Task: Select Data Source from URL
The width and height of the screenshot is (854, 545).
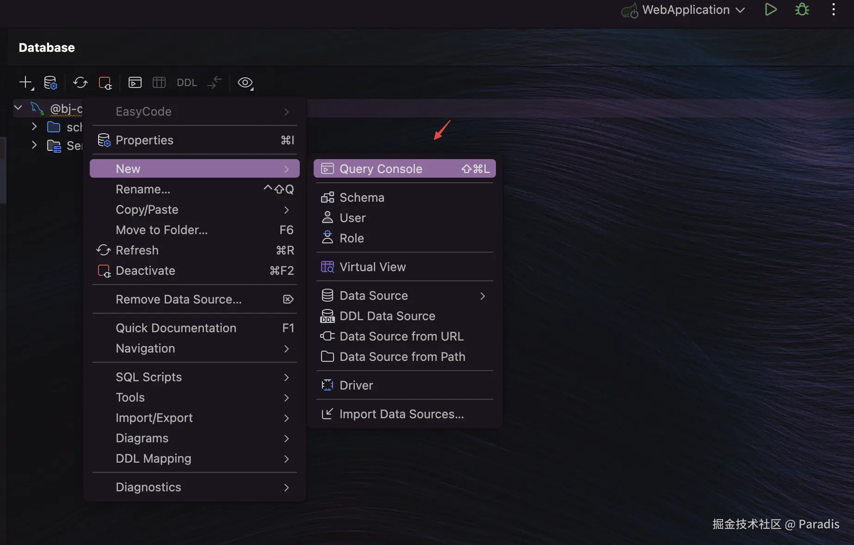Action: click(x=405, y=336)
